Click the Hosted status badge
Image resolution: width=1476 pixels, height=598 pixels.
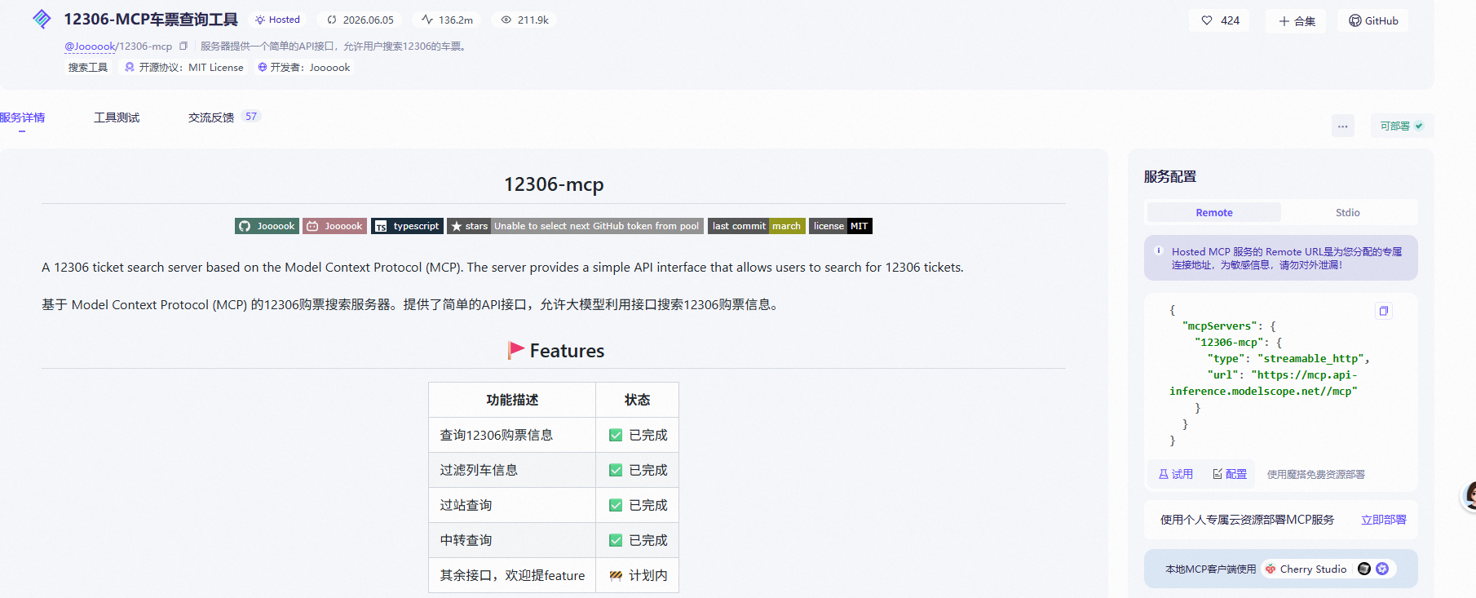277,20
